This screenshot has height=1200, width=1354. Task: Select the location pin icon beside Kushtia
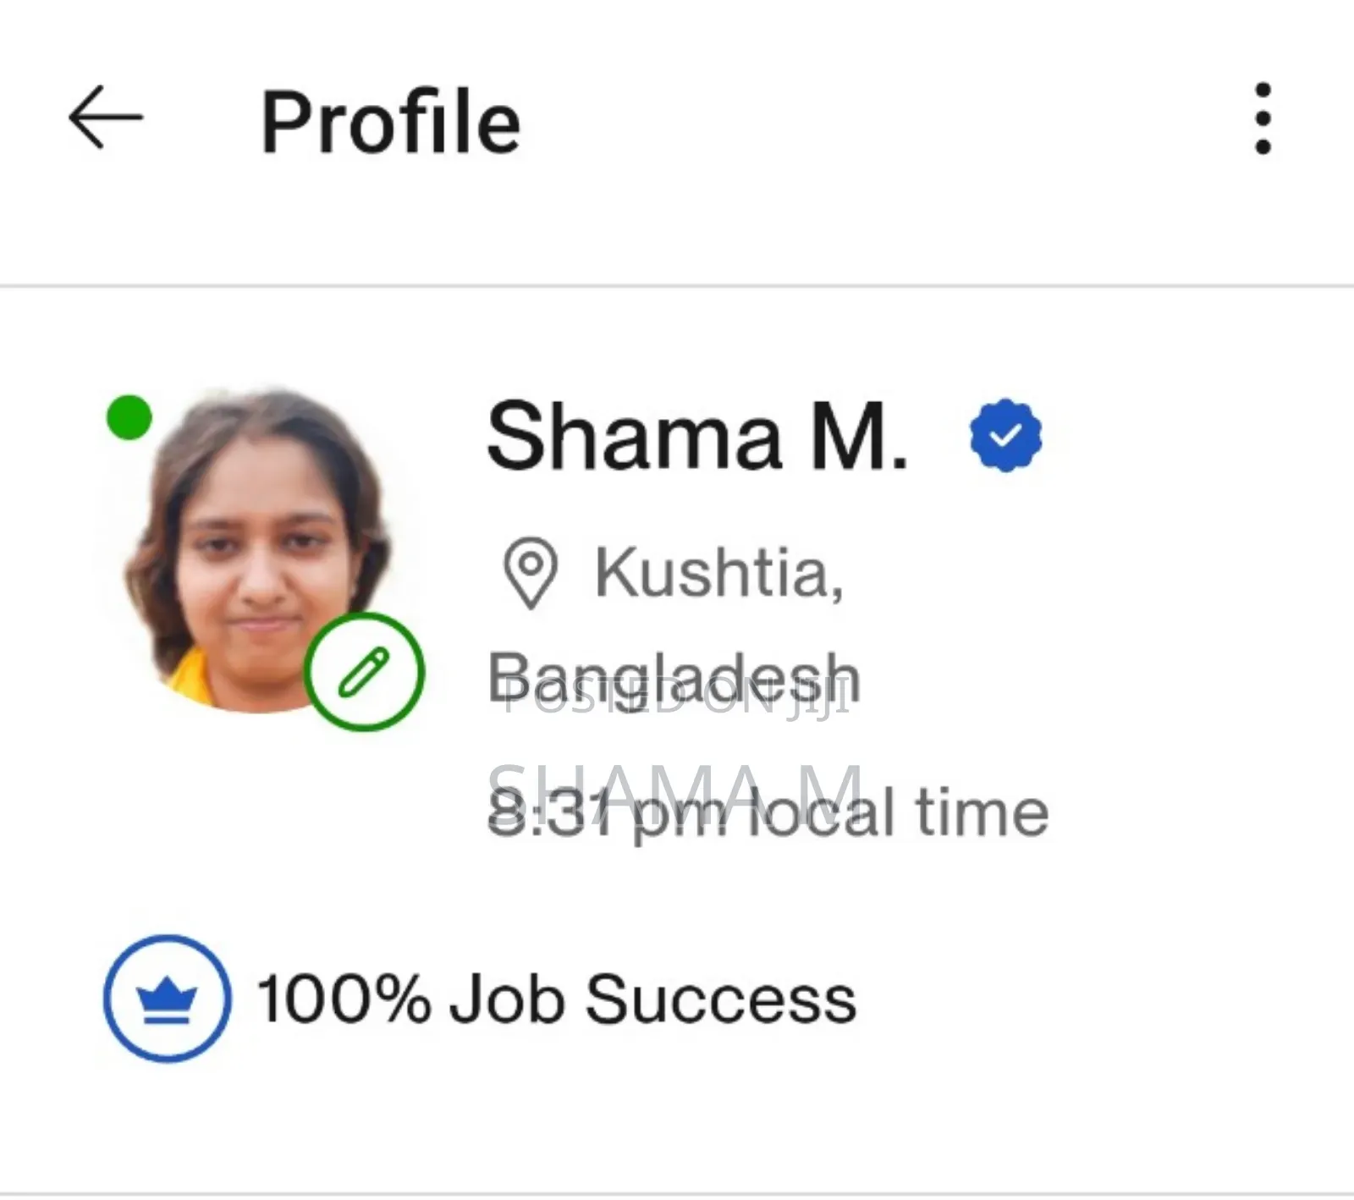pyautogui.click(x=531, y=572)
